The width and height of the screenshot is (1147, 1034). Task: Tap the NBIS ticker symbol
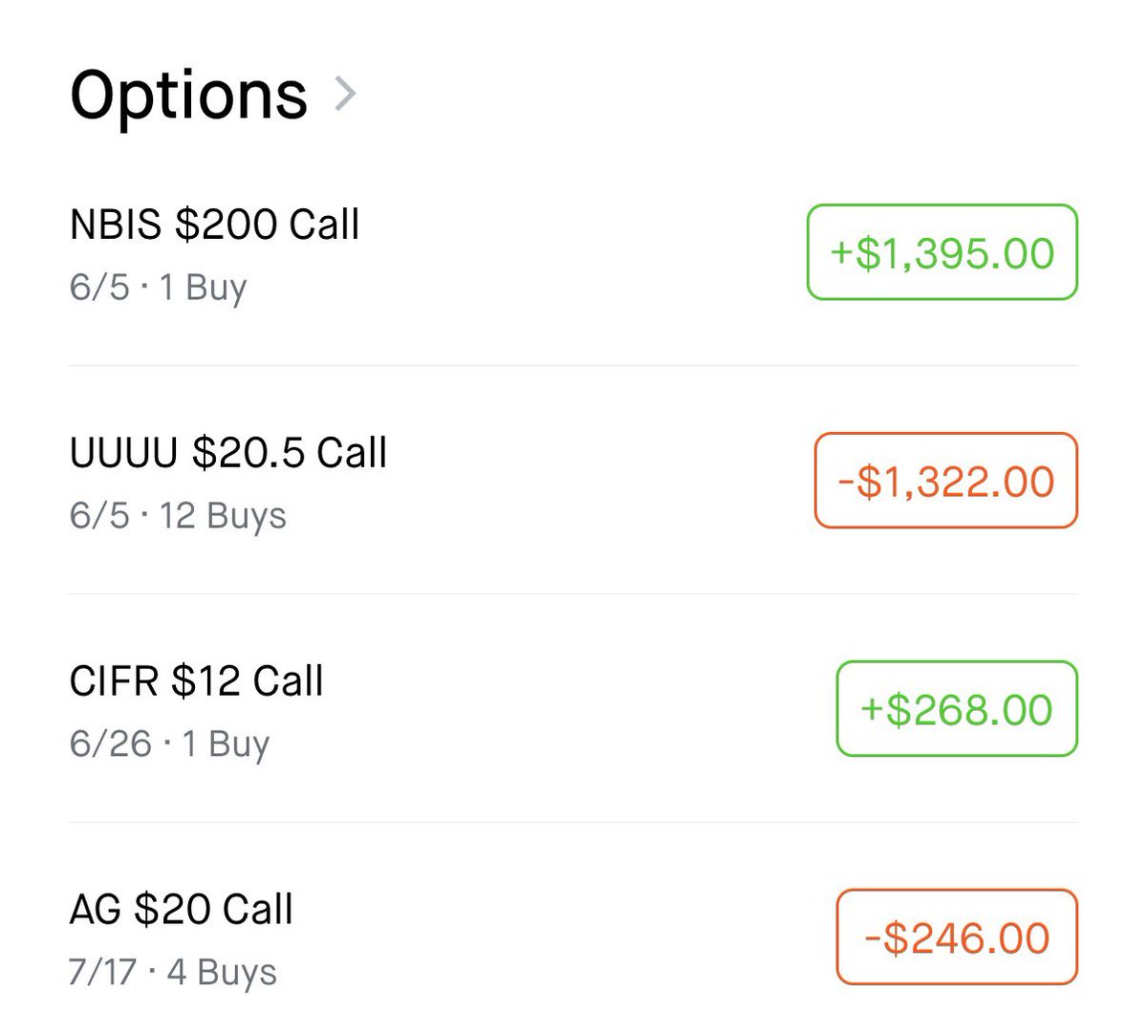pos(116,225)
